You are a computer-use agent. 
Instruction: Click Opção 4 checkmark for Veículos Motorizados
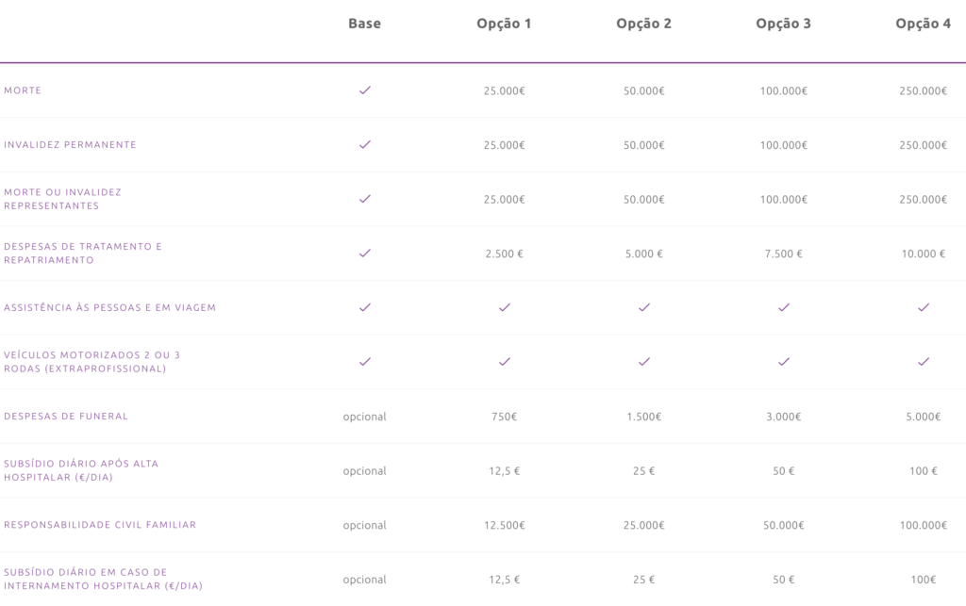click(x=924, y=362)
